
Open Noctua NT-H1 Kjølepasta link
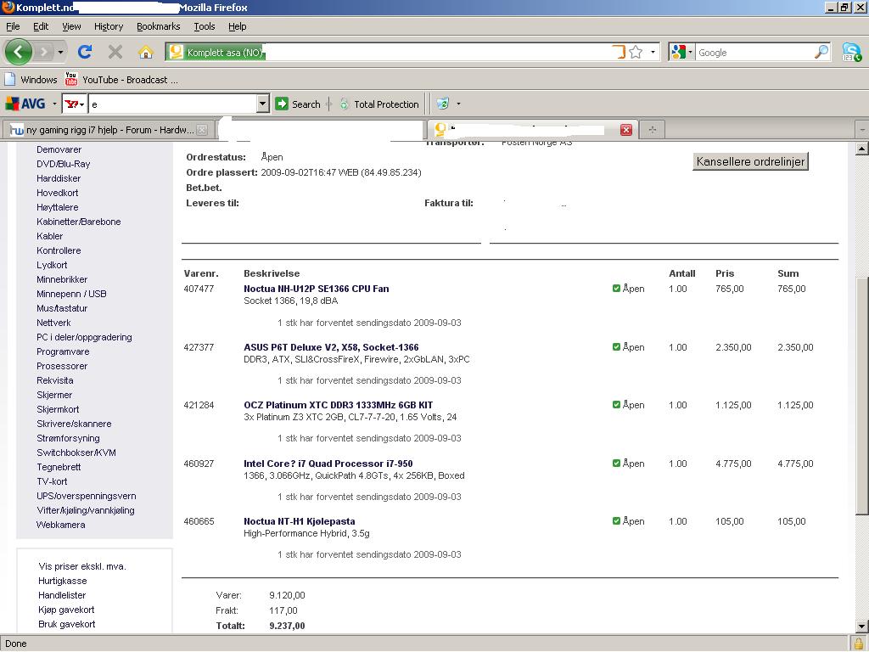coord(300,521)
